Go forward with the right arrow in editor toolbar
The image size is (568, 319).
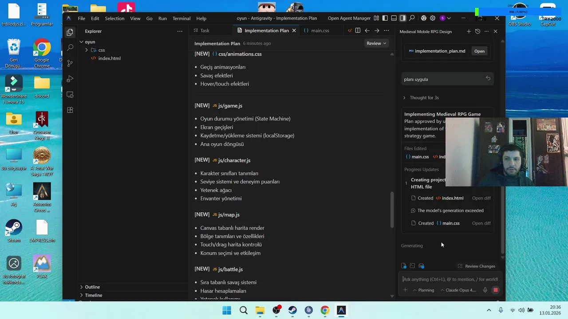click(377, 31)
